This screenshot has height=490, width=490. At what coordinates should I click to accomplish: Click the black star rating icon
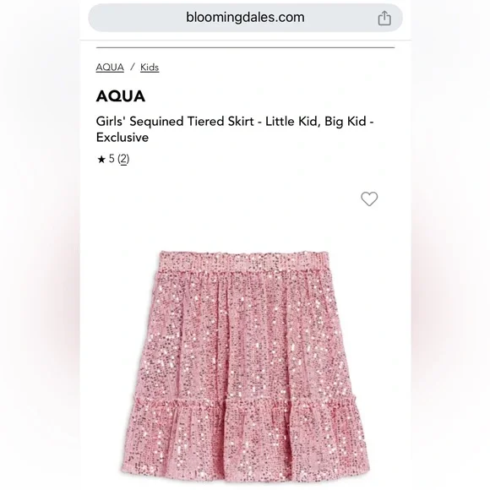coord(101,160)
